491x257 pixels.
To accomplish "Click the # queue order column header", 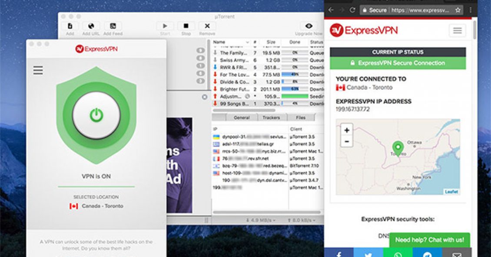I will click(x=255, y=42).
